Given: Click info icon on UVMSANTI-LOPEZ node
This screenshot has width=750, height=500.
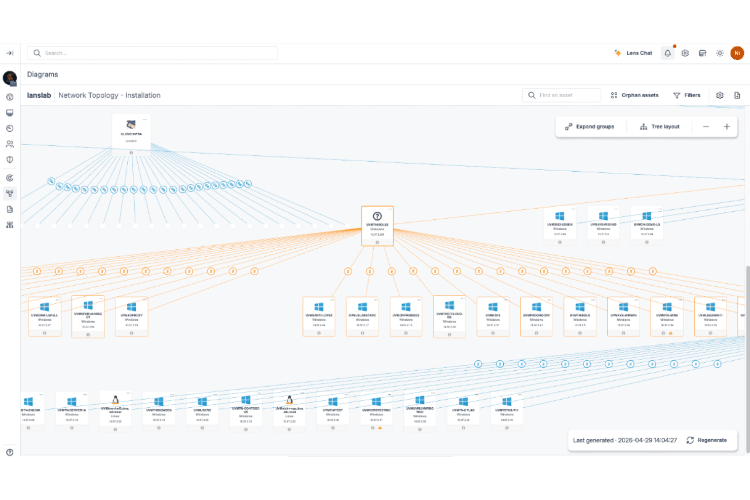Looking at the screenshot, I should [319, 333].
